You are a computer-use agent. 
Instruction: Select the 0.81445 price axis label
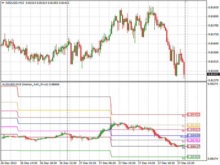click(213, 71)
